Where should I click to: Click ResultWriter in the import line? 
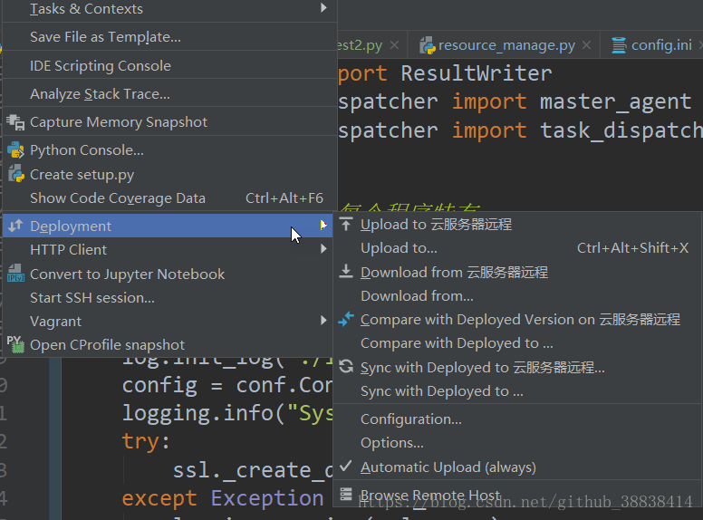pos(477,73)
